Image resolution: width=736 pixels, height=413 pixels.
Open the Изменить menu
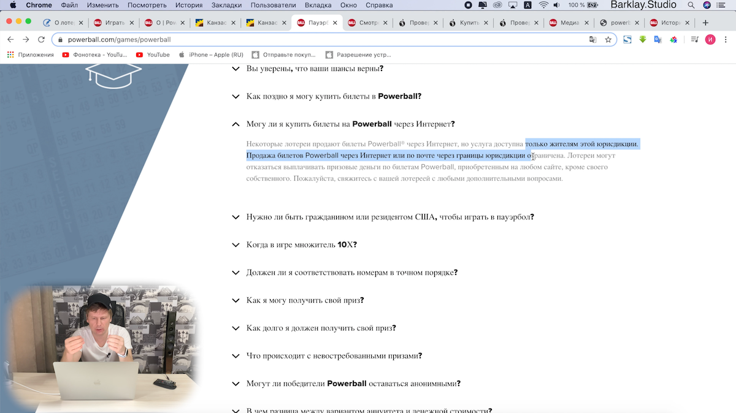point(102,5)
